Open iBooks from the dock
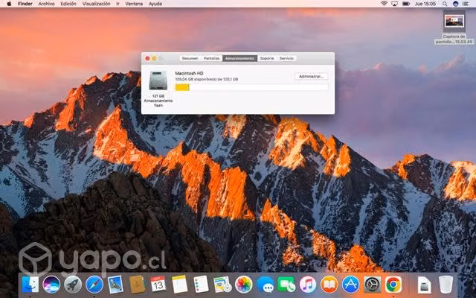 tap(329, 285)
